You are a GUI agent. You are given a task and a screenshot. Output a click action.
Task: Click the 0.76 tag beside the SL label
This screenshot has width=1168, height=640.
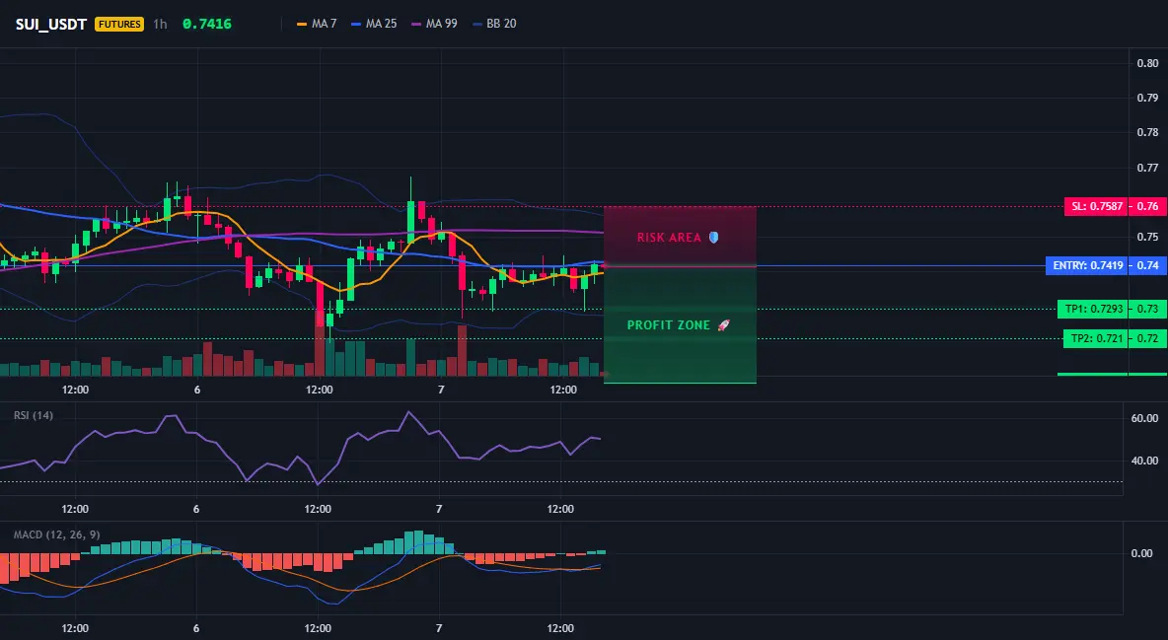(x=1147, y=206)
